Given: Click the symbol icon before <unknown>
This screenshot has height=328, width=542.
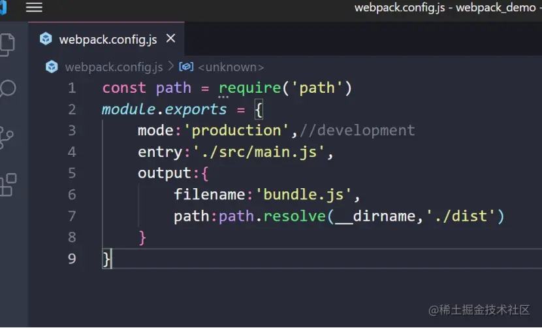Looking at the screenshot, I should pyautogui.click(x=186, y=67).
